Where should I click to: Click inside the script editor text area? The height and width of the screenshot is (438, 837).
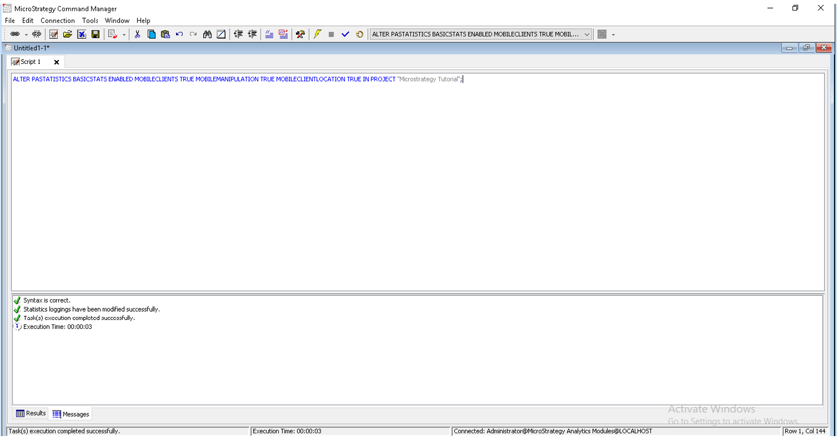[x=418, y=181]
